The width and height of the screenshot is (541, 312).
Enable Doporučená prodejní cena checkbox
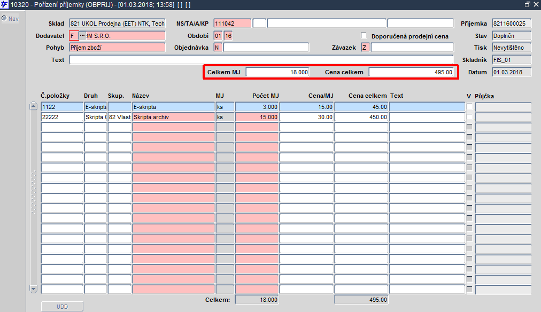click(364, 36)
